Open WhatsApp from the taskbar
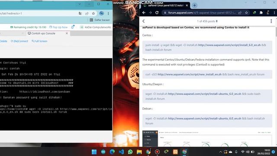The height and width of the screenshot is (156, 277). (x=130, y=152)
